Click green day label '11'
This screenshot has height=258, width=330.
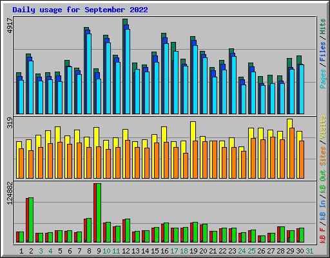pyautogui.click(x=116, y=251)
